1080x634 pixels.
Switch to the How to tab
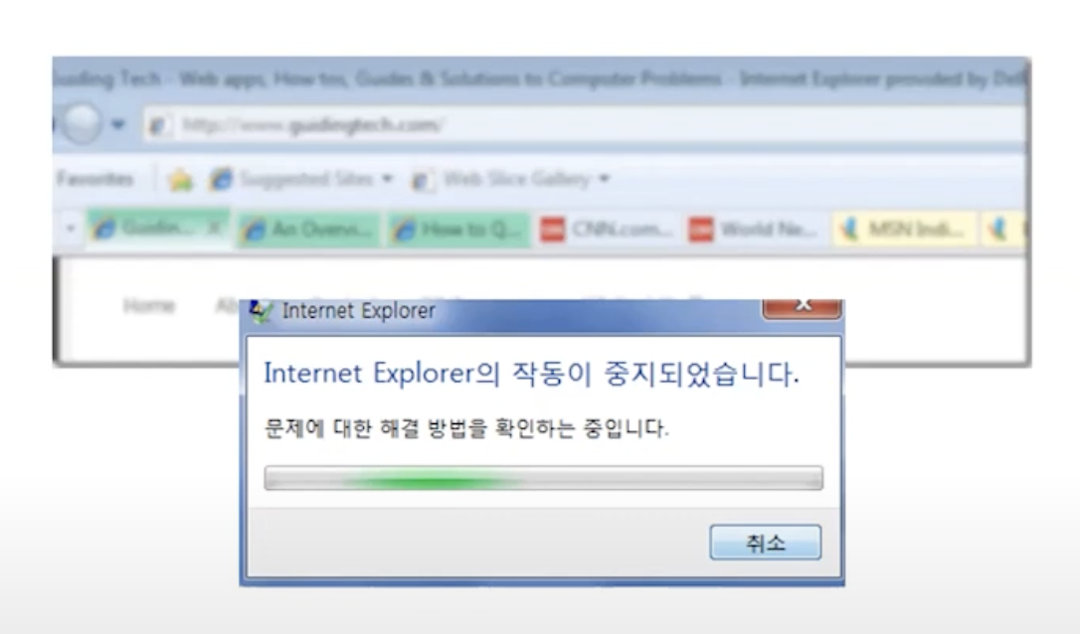coord(458,230)
